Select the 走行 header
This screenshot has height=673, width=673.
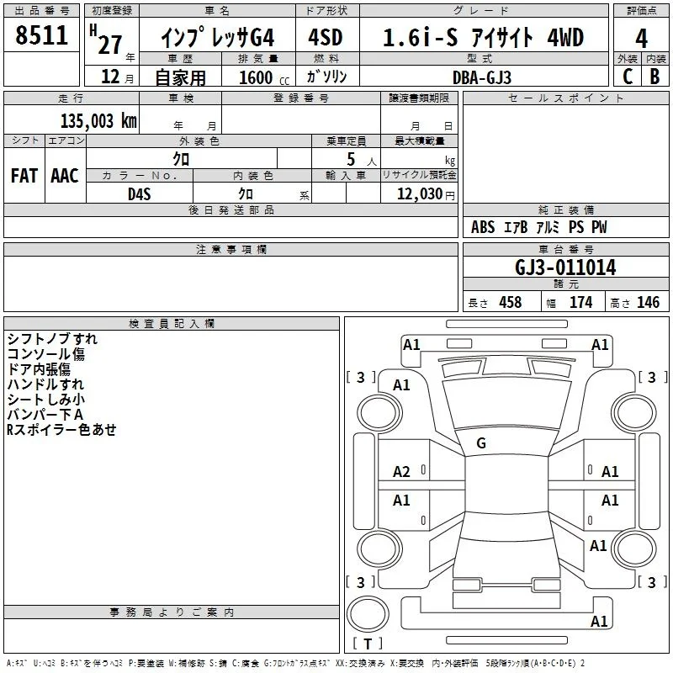[x=72, y=98]
